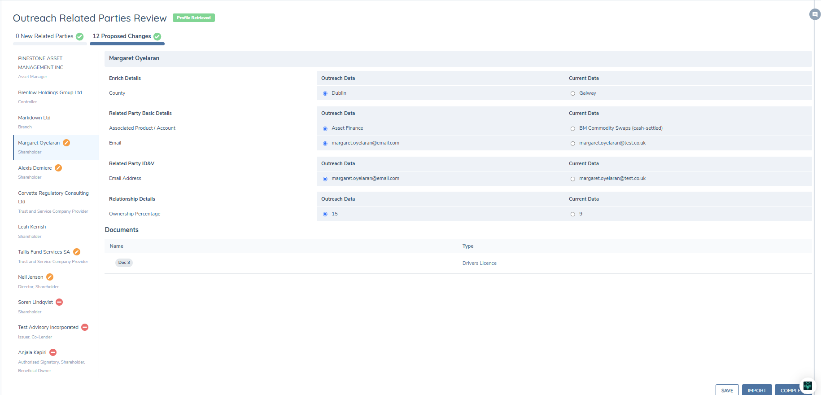821x395 pixels.
Task: Select Ownership Percentage value 15
Action: click(325, 214)
